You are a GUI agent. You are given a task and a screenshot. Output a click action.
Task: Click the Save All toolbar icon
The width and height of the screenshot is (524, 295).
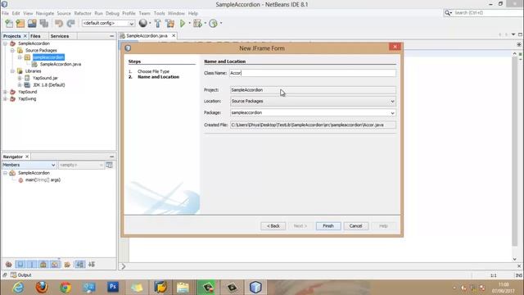[44, 24]
